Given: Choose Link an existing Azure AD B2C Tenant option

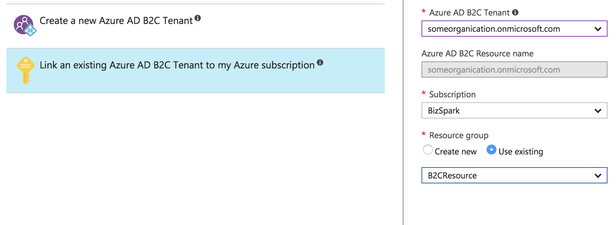Looking at the screenshot, I should click(196, 71).
